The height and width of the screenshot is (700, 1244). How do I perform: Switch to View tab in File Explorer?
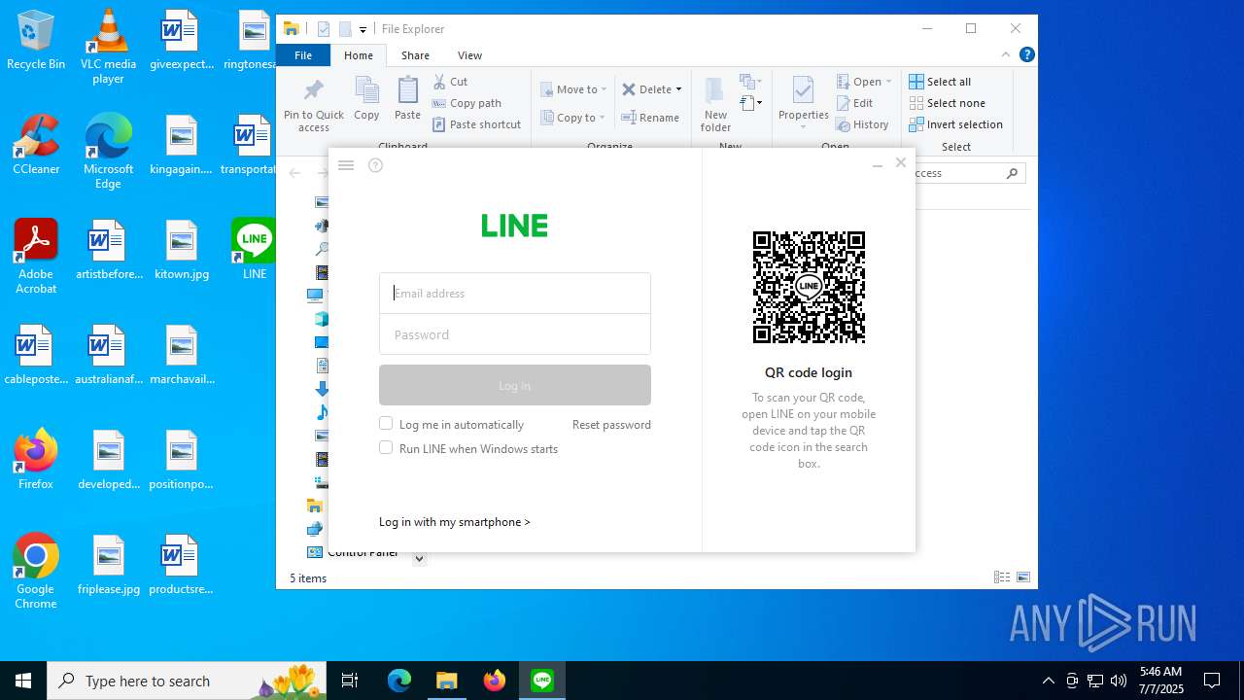(469, 55)
